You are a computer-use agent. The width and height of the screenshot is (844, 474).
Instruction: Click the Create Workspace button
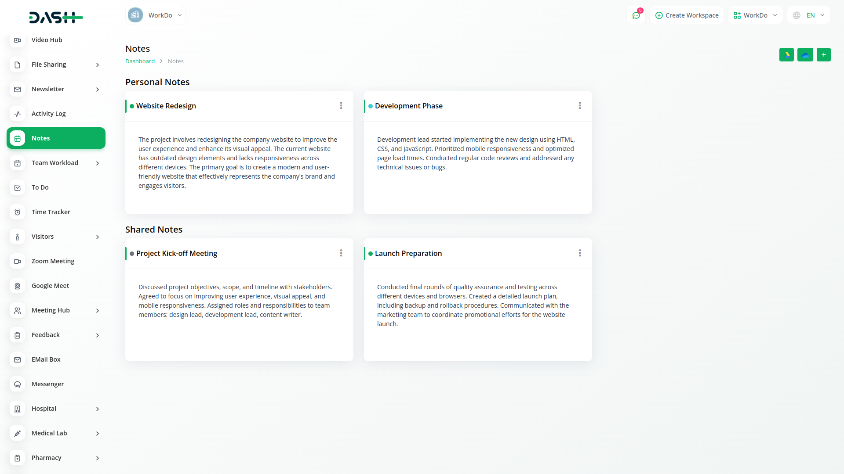coord(687,15)
